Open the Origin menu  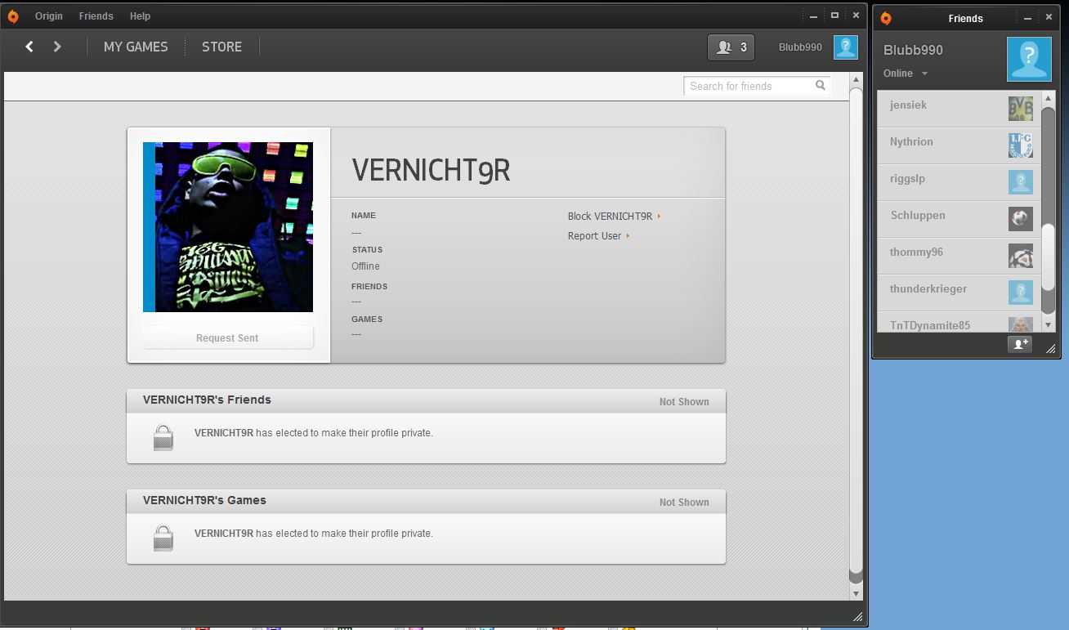[49, 16]
